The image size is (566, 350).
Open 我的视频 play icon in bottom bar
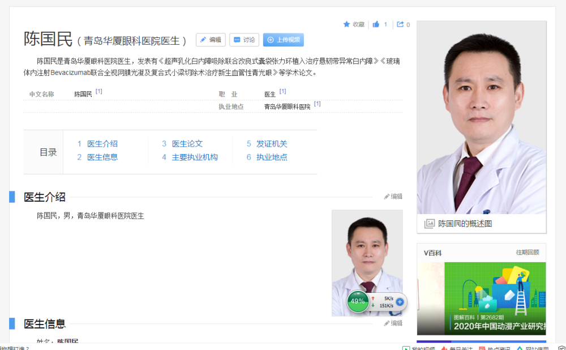click(406, 347)
